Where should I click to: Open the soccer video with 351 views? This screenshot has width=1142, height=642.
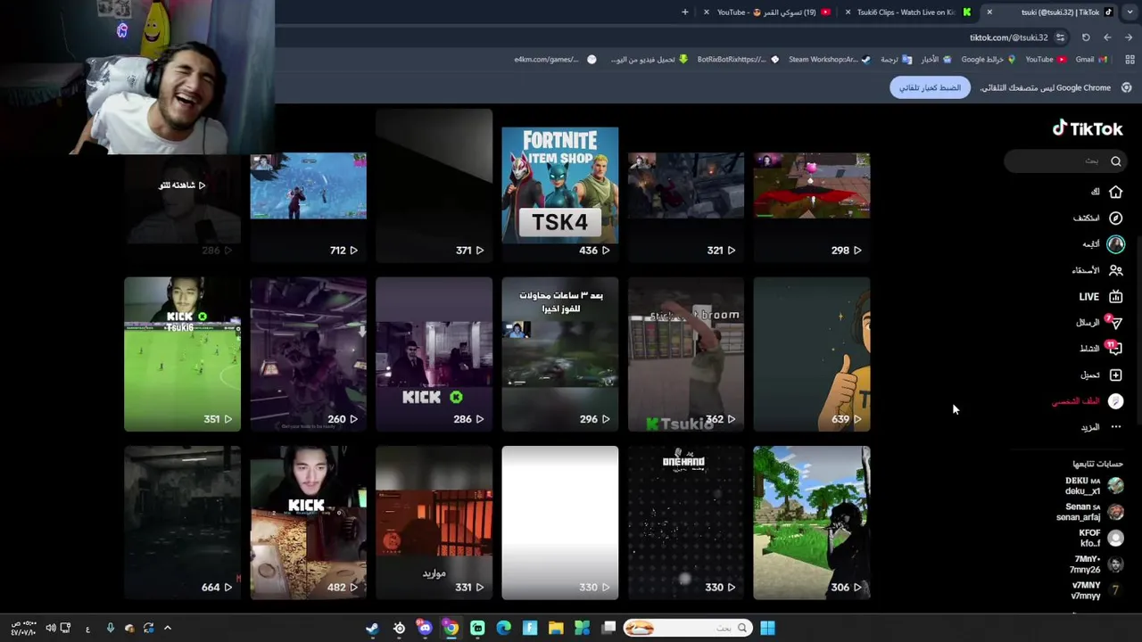point(182,354)
